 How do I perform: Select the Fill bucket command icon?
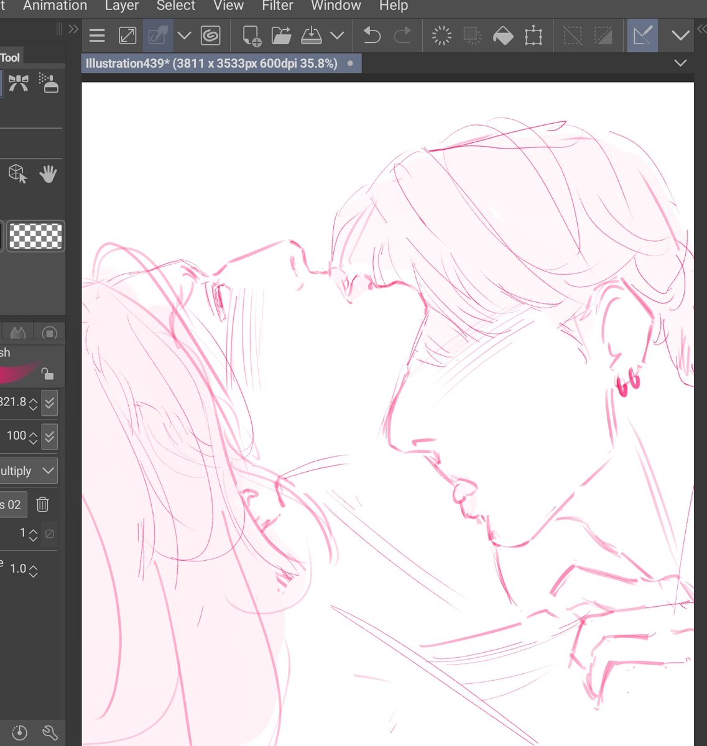[x=502, y=35]
